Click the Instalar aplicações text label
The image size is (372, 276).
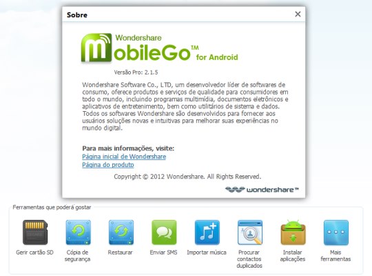pos(293,255)
